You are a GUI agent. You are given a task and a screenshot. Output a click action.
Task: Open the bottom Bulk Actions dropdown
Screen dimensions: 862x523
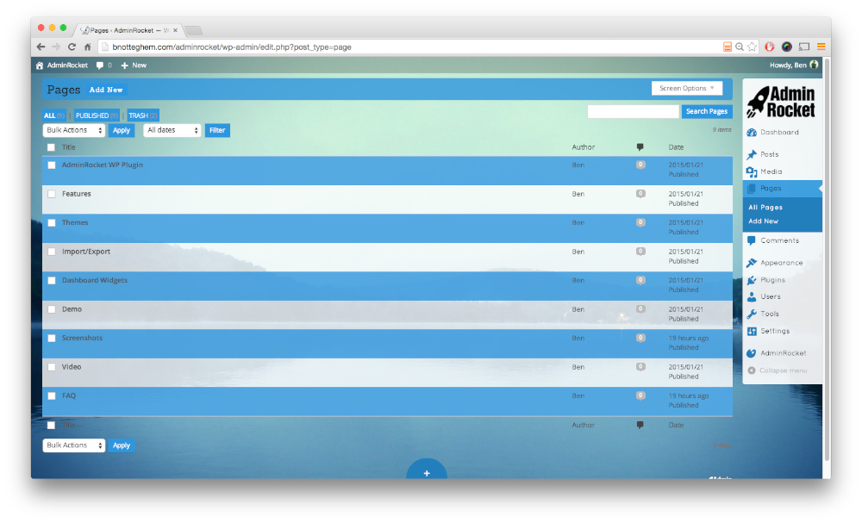click(73, 445)
